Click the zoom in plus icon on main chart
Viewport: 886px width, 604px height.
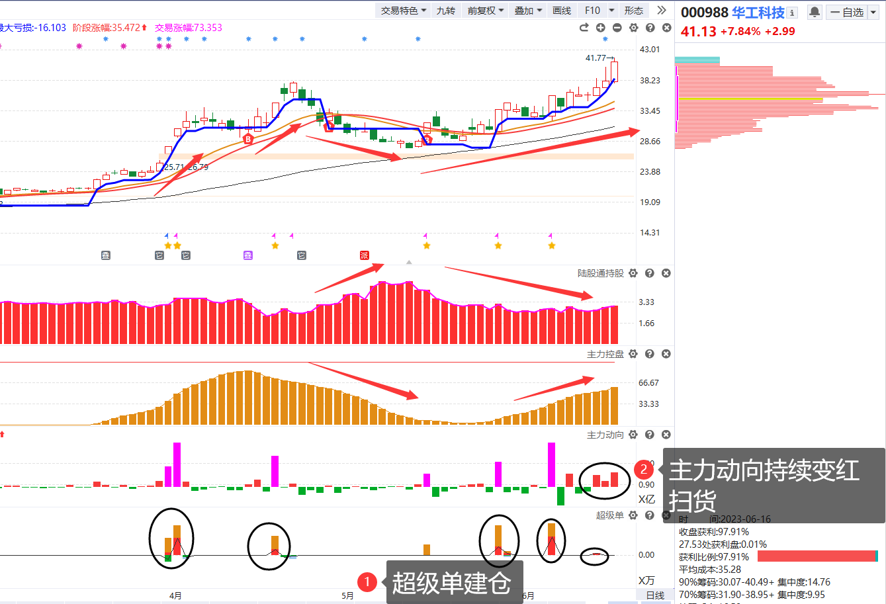point(600,28)
